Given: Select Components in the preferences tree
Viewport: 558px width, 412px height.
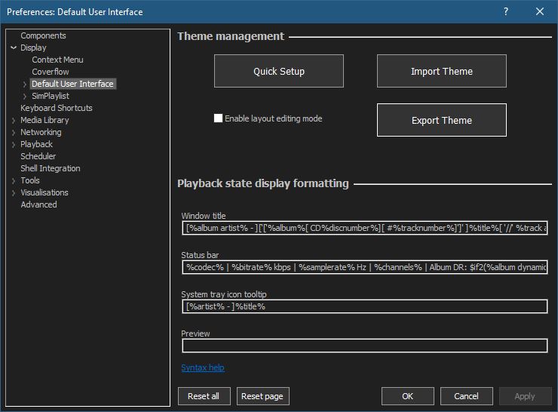Looking at the screenshot, I should (x=43, y=35).
